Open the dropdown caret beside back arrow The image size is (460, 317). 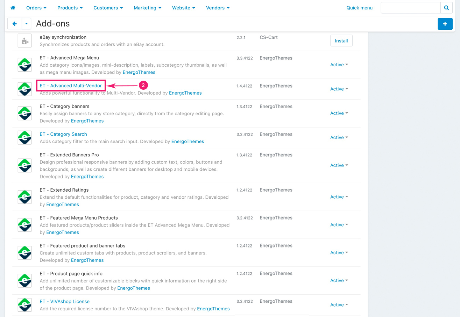27,24
